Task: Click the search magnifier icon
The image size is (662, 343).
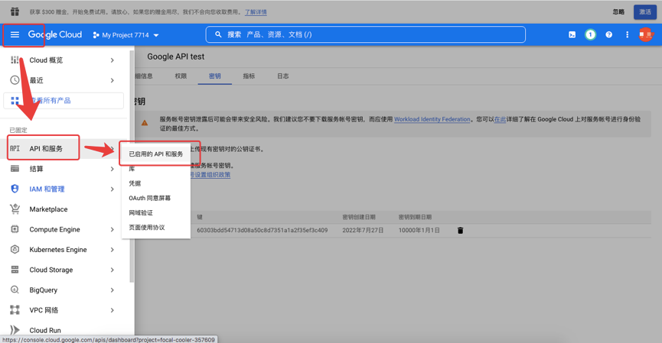Action: pos(218,34)
